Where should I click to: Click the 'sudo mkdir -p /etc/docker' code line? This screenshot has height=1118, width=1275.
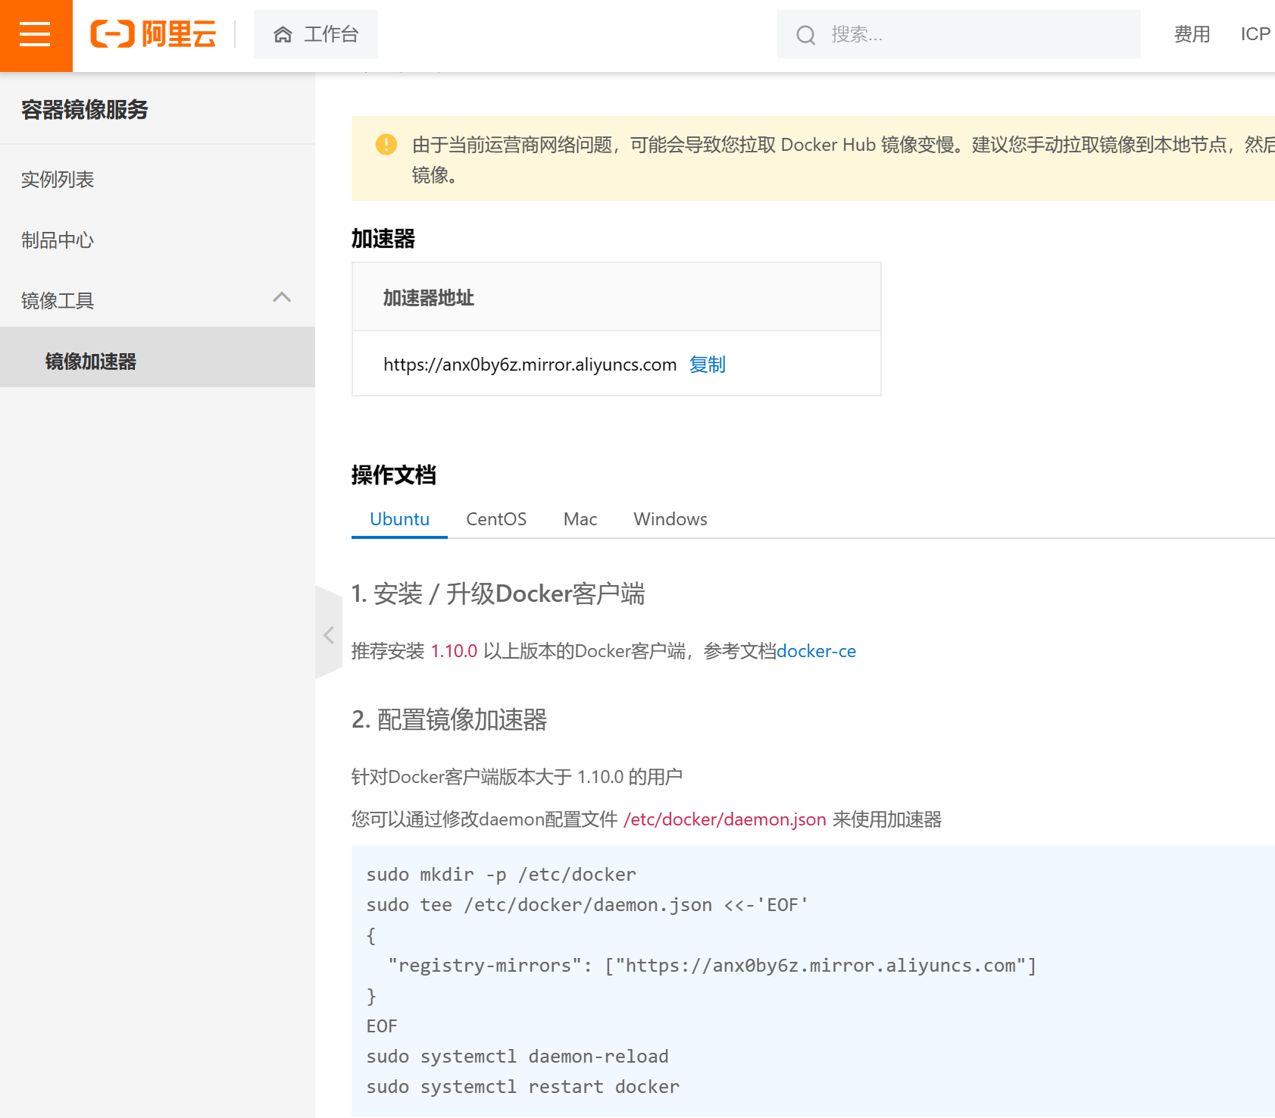pyautogui.click(x=502, y=875)
